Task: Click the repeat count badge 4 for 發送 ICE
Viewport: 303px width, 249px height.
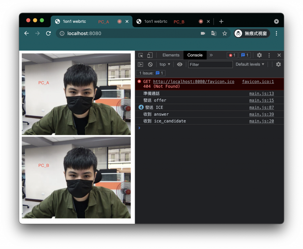Action: coord(141,107)
